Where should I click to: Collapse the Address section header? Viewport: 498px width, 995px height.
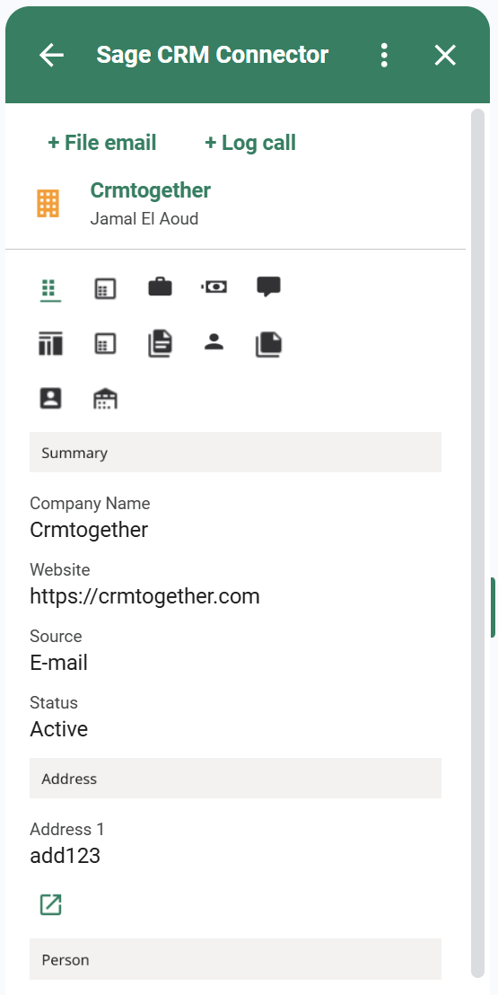pyautogui.click(x=235, y=779)
